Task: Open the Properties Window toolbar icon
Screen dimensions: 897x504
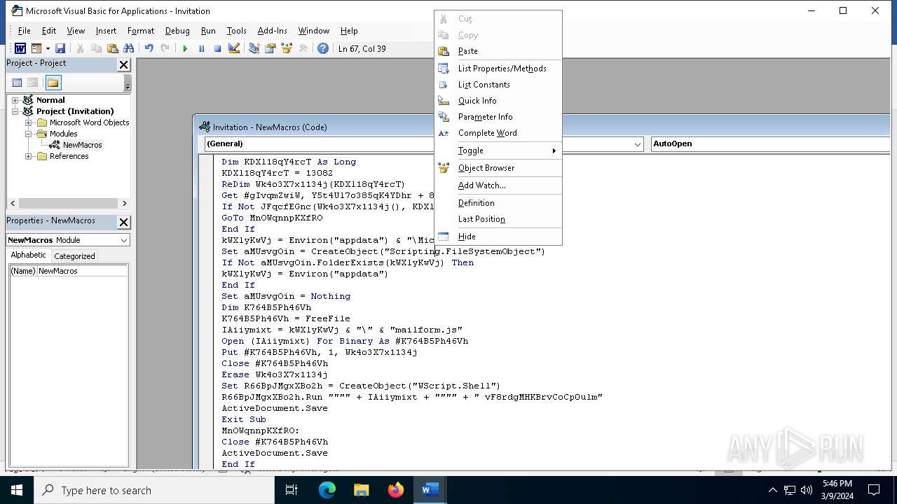Action: [271, 48]
